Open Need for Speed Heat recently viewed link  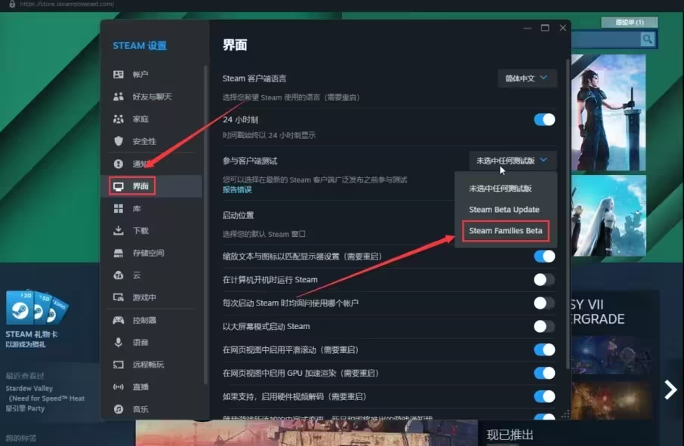tap(46, 398)
